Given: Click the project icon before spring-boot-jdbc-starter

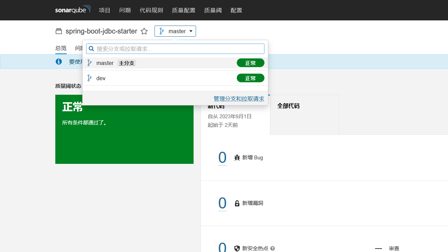Looking at the screenshot, I should pos(58,31).
